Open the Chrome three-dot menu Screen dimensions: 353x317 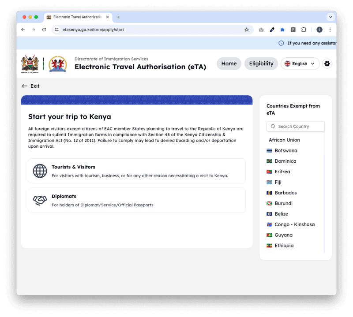tap(330, 30)
